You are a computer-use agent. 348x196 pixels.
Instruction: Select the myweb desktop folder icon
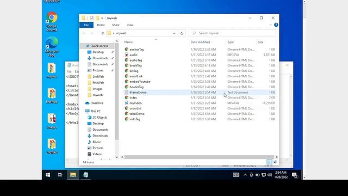point(52,71)
